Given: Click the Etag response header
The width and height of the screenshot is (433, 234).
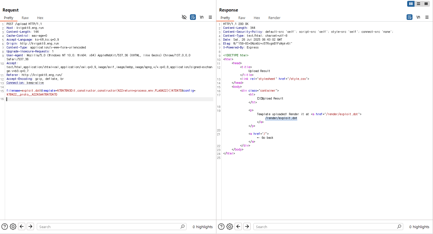Looking at the screenshot, I should click(x=258, y=43).
